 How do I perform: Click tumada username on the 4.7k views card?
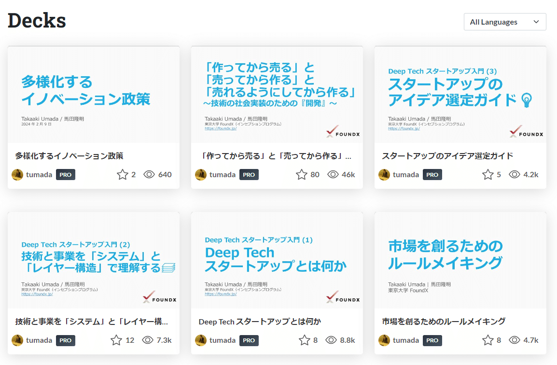(x=405, y=340)
